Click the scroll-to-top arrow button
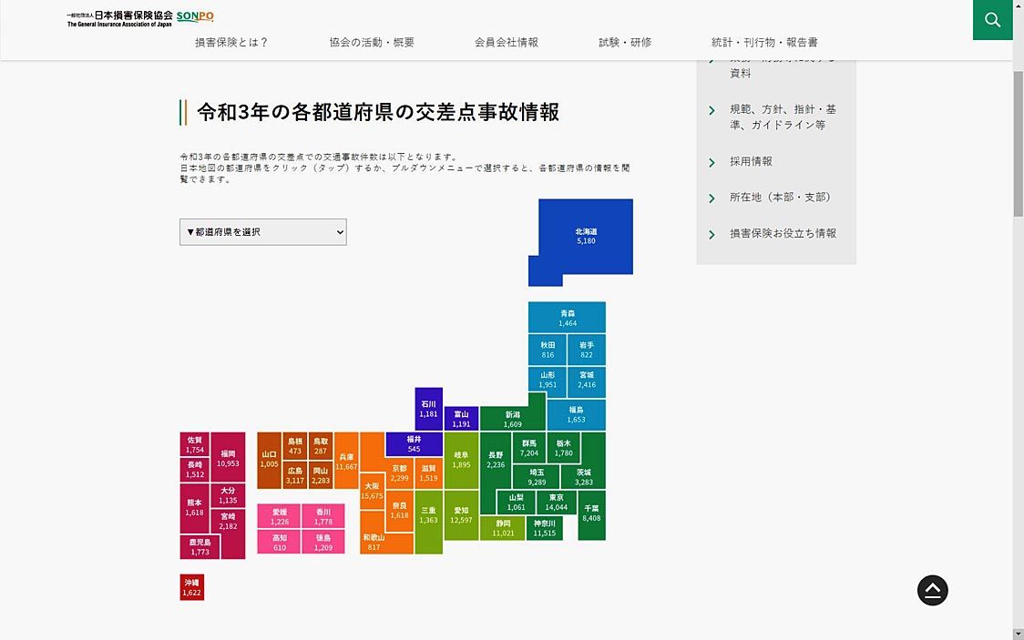The image size is (1024, 640). (932, 590)
